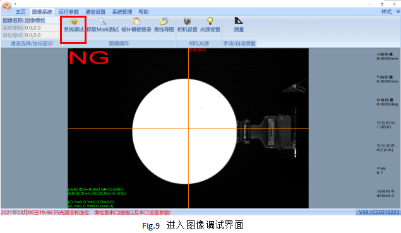This screenshot has height=233, width=401.
Task: Click the white circle in camera image
Action: pos(184,131)
